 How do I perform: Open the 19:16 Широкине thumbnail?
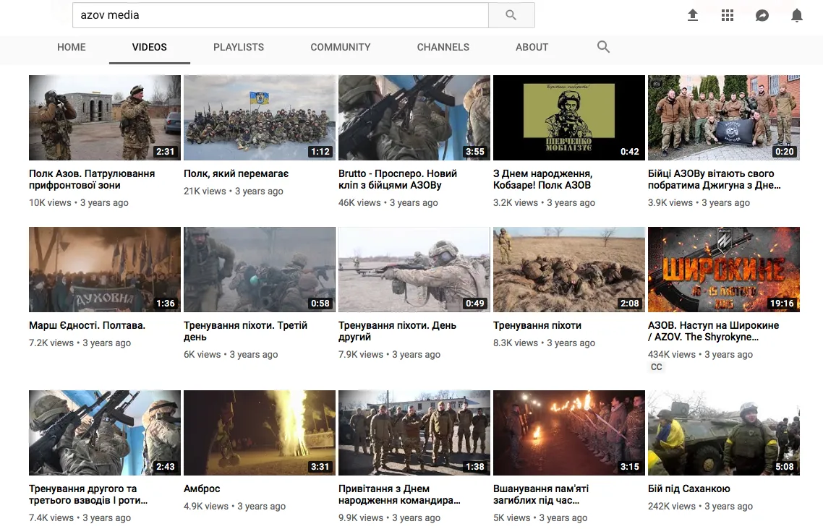[724, 270]
